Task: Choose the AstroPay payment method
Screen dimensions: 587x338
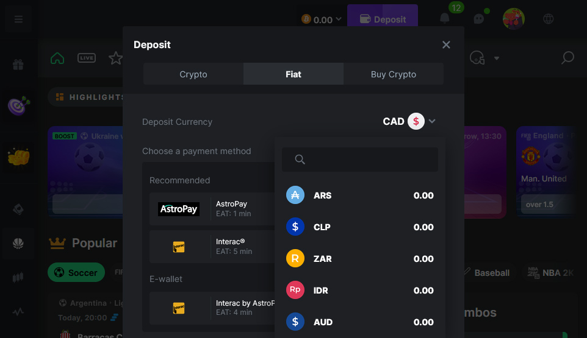Action: (x=212, y=209)
